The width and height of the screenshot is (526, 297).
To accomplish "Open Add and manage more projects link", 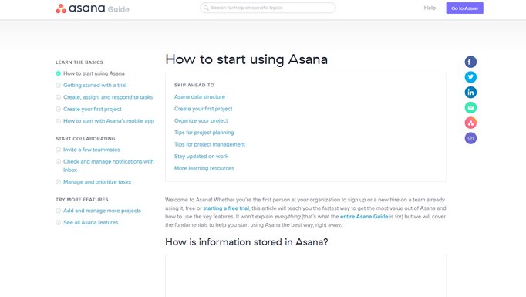I will 102,211.
